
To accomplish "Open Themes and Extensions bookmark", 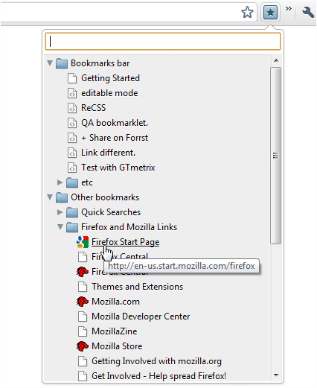I will point(137,287).
